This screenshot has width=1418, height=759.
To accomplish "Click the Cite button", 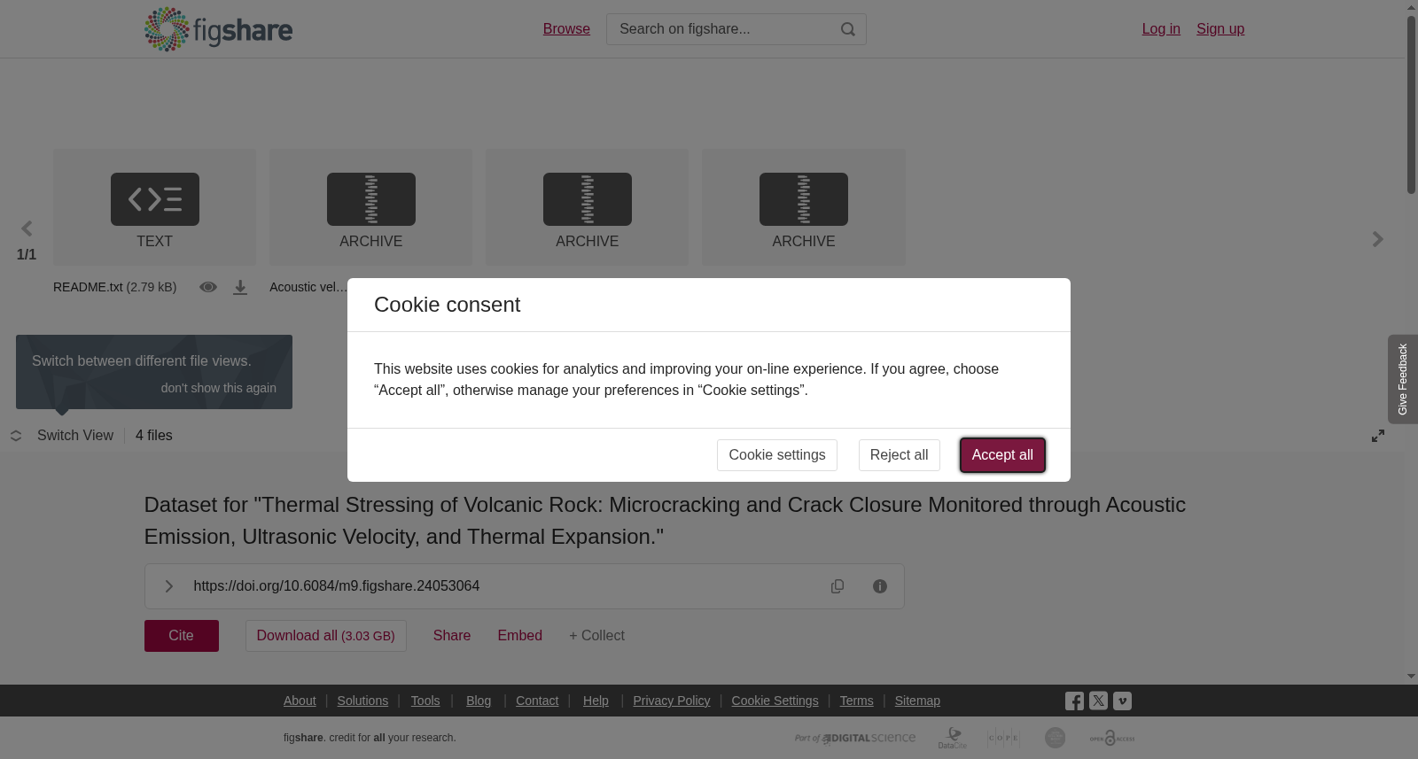I will 182,636.
